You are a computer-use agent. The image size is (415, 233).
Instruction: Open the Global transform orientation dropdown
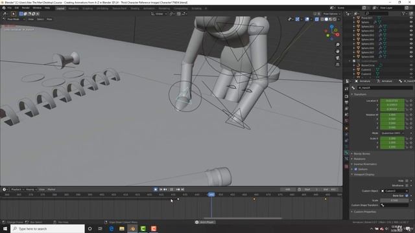(x=159, y=14)
